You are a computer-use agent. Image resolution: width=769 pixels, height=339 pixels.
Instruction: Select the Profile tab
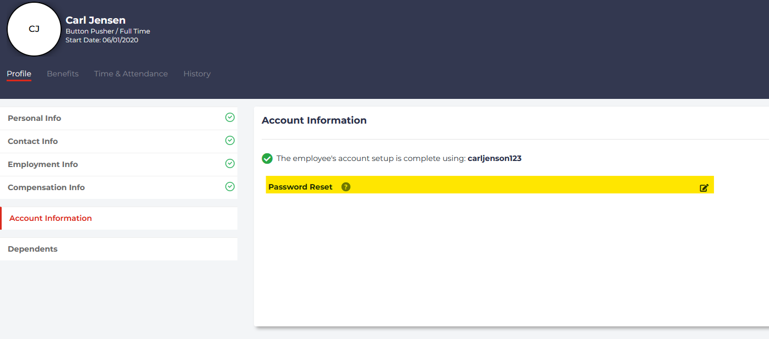click(x=19, y=74)
